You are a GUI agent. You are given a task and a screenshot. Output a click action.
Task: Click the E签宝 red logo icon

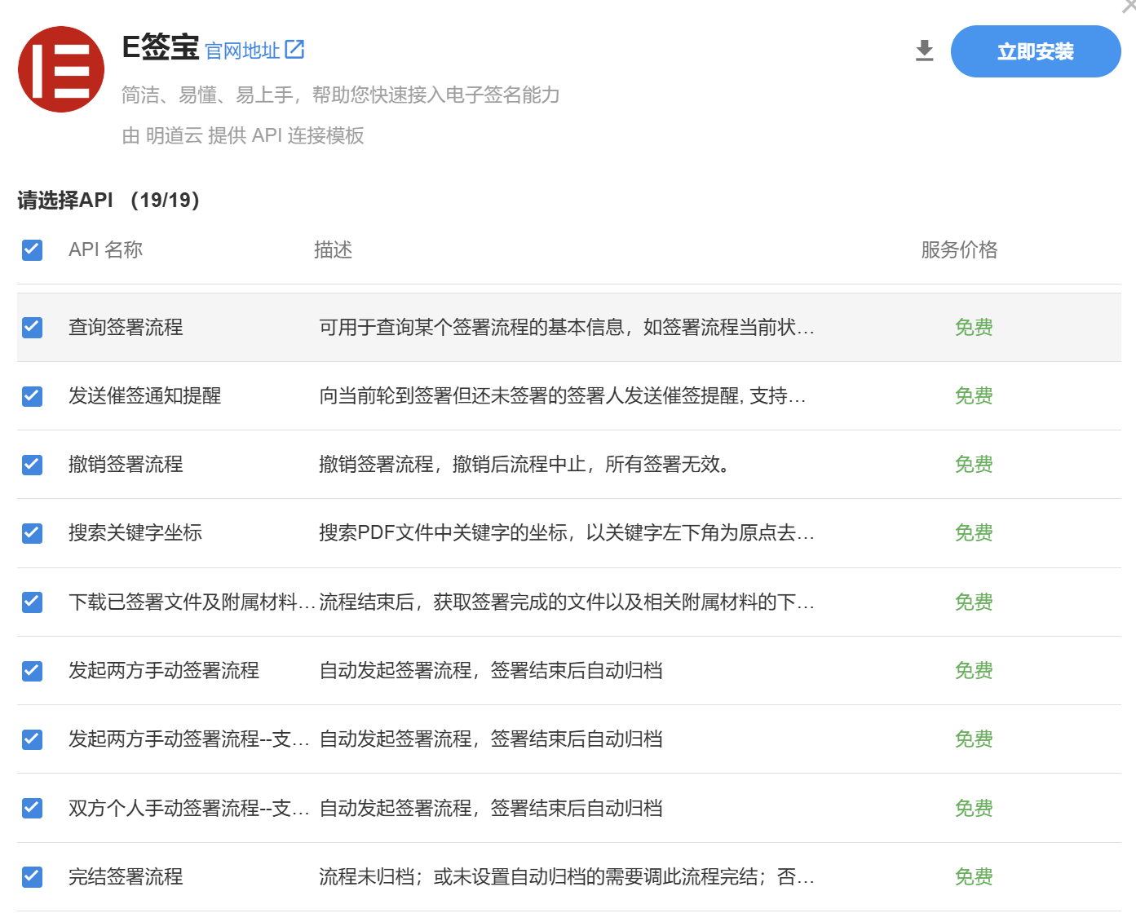tap(61, 69)
